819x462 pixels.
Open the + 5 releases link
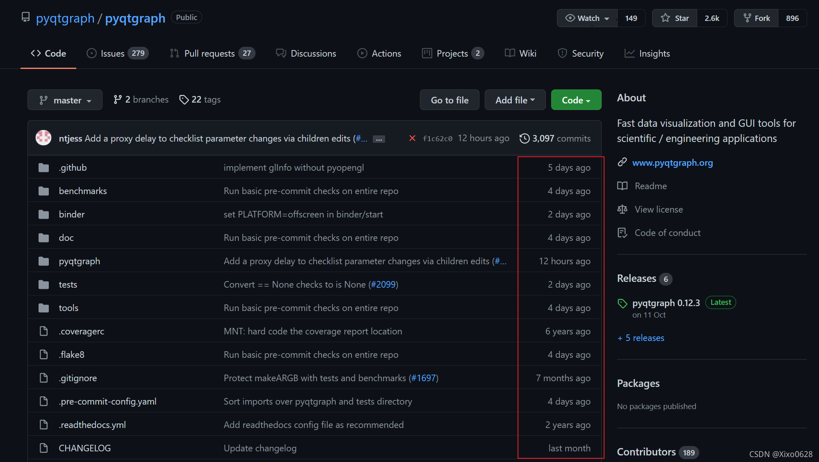tap(641, 338)
